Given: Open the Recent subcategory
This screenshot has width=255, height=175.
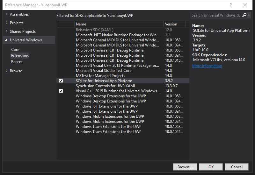Looking at the screenshot, I should tap(17, 62).
